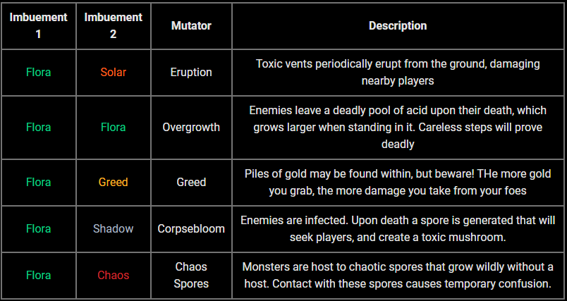Click the red Chaos imbuement link
Screen dimensions: 567x301
tap(114, 275)
